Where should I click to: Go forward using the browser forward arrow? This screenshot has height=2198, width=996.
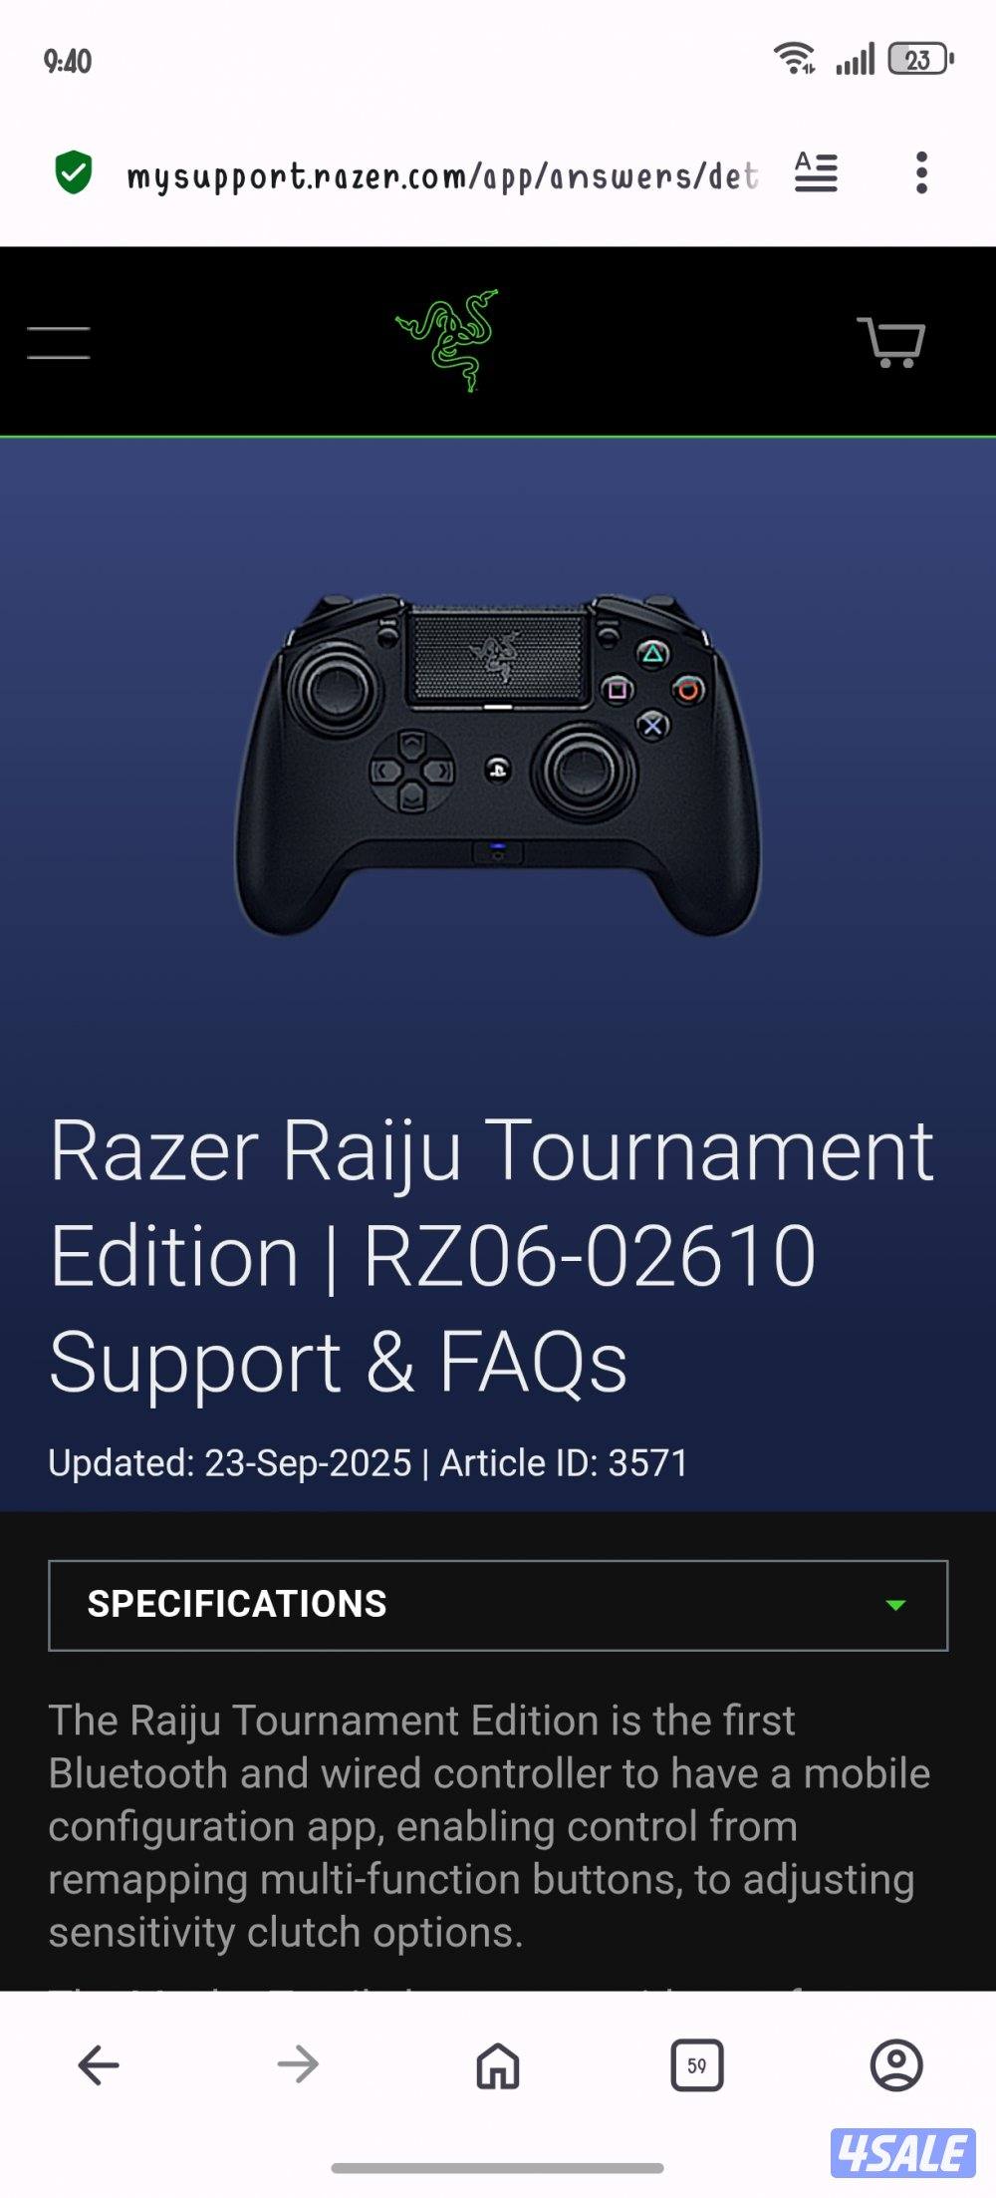click(298, 2064)
